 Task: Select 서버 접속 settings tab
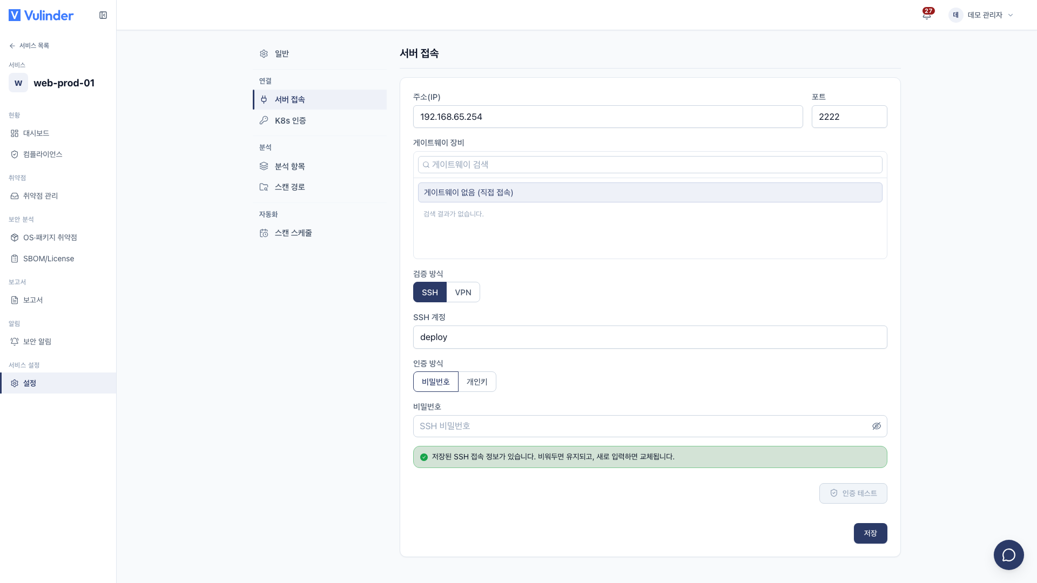click(320, 100)
